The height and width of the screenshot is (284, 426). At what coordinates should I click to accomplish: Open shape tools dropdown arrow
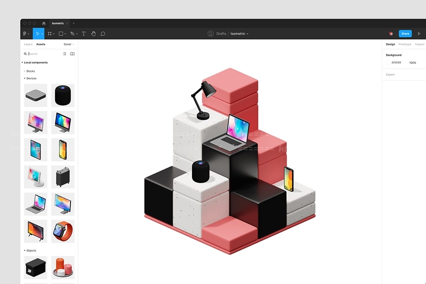[65, 34]
